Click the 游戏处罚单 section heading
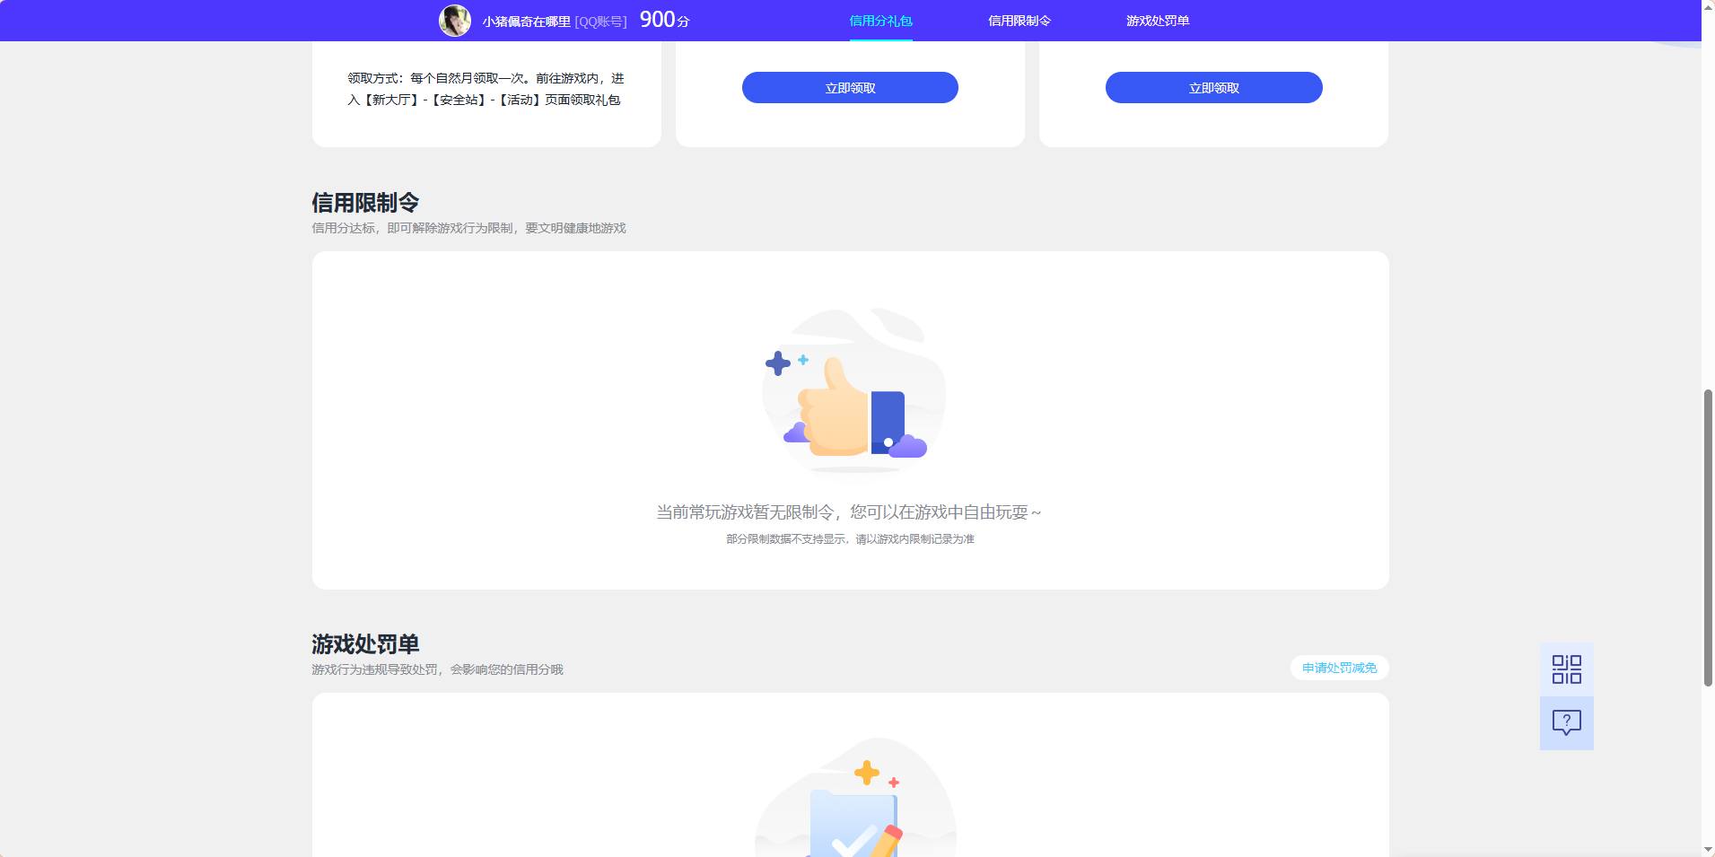The height and width of the screenshot is (857, 1715). 365,644
